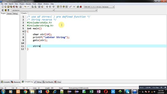
Task: Click the Debug checkmark toolbar icon
Action: coord(70,7)
